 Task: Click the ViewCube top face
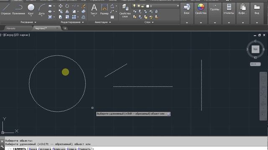(255, 49)
